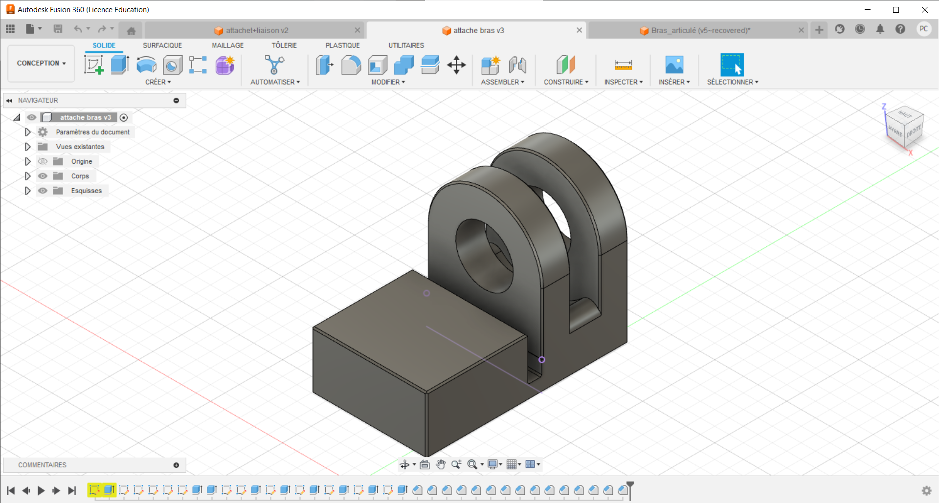939x503 pixels.
Task: Open the Help question mark icon
Action: 900,29
